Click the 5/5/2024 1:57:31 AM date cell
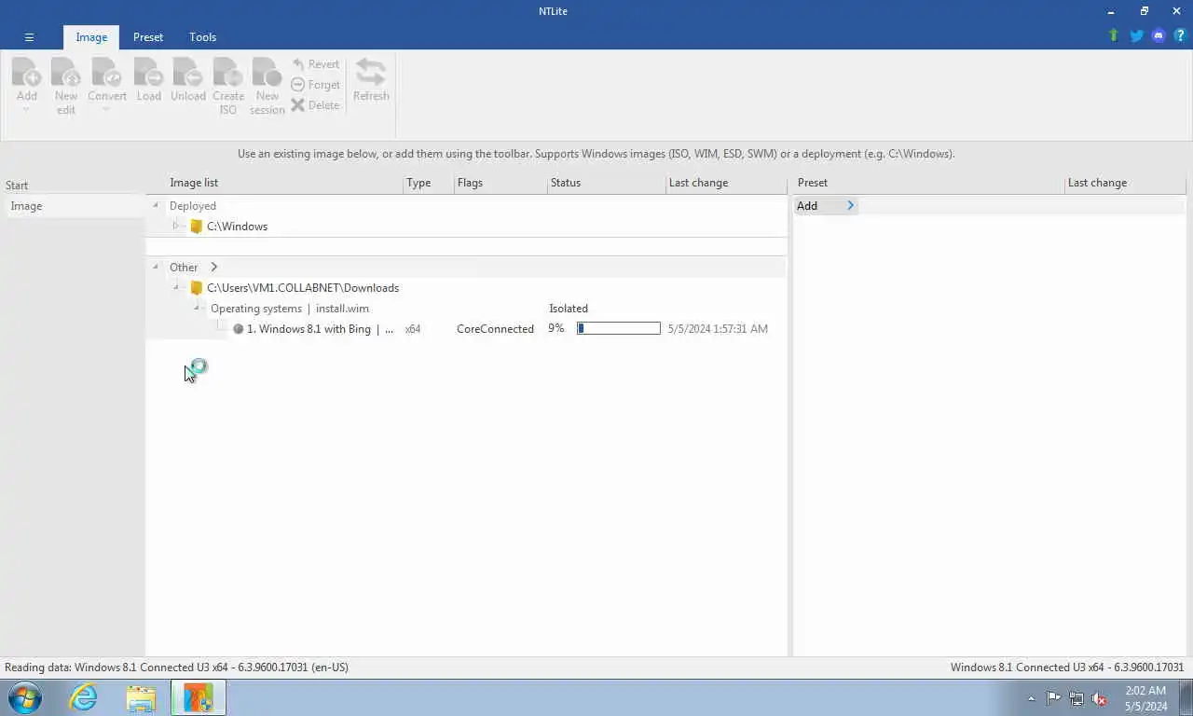 coord(718,329)
